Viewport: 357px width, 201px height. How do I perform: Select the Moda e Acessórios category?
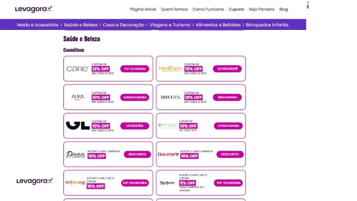pos(38,25)
